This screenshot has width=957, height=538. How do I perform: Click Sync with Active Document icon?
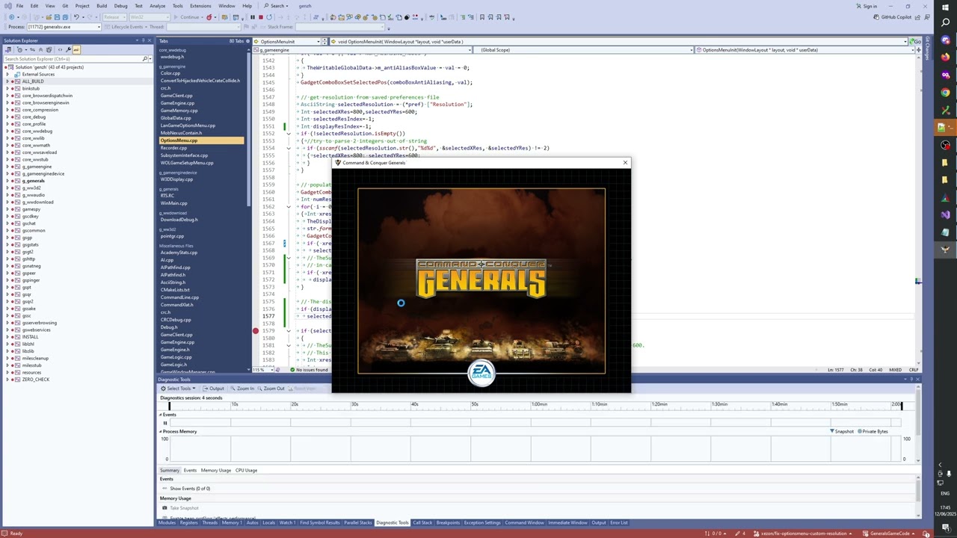tap(32, 49)
